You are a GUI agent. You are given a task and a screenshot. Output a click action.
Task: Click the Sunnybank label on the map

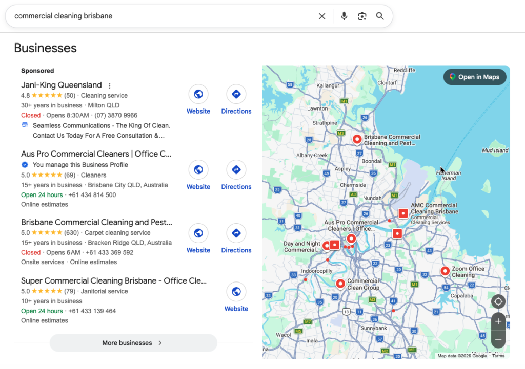pos(374,328)
